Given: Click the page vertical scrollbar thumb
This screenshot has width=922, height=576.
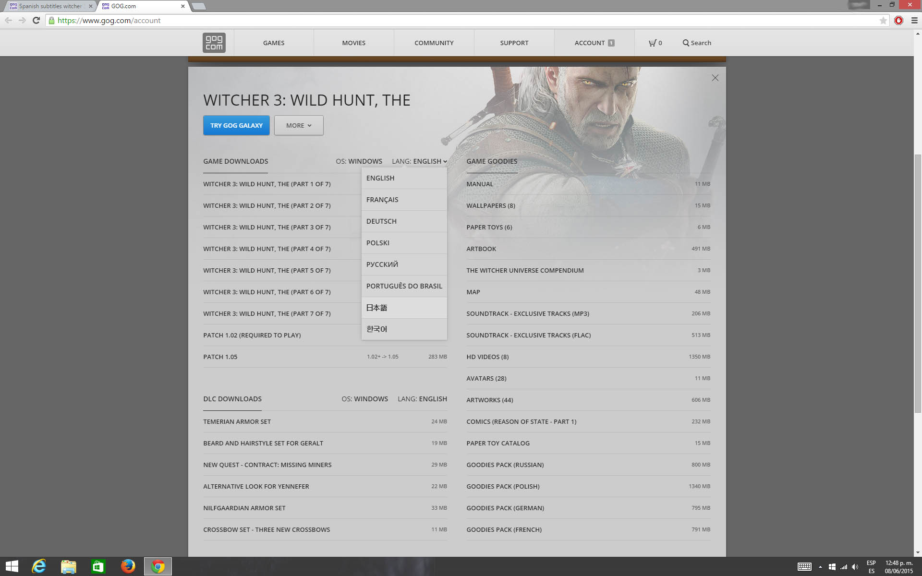Looking at the screenshot, I should pyautogui.click(x=918, y=283).
